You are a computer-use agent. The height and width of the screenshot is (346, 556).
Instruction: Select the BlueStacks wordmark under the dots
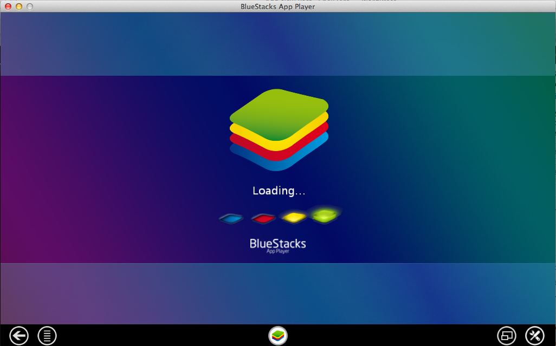point(277,244)
